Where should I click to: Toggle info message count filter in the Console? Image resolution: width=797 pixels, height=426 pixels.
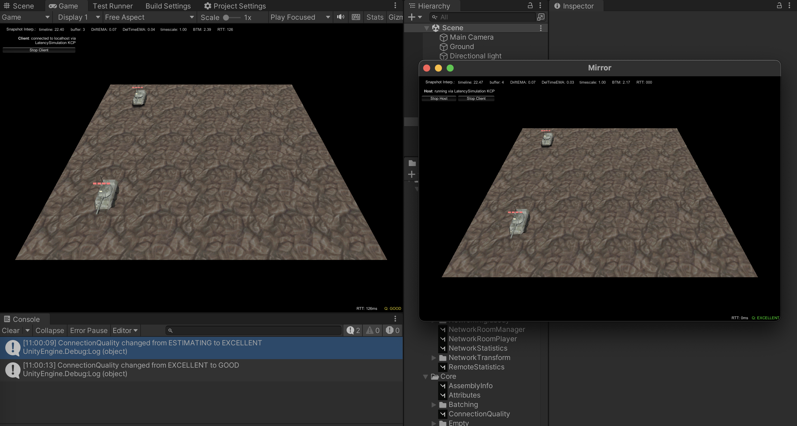click(x=353, y=330)
